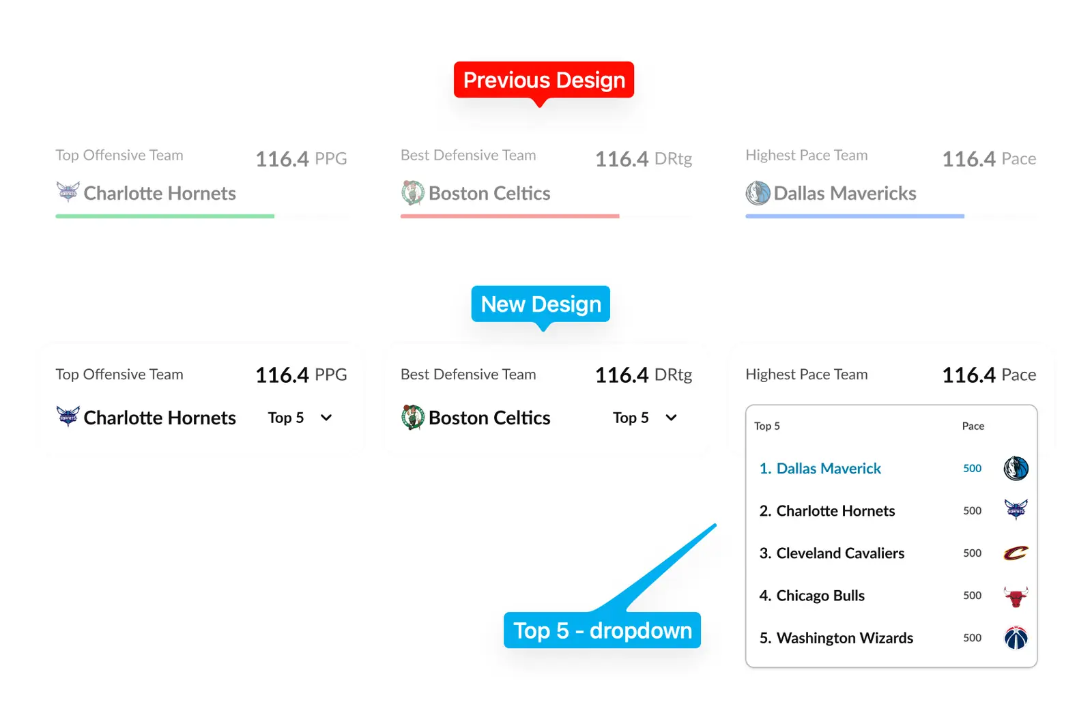
Task: Open Top 5 dropdown beside Charlotte Hornets
Action: coord(300,418)
